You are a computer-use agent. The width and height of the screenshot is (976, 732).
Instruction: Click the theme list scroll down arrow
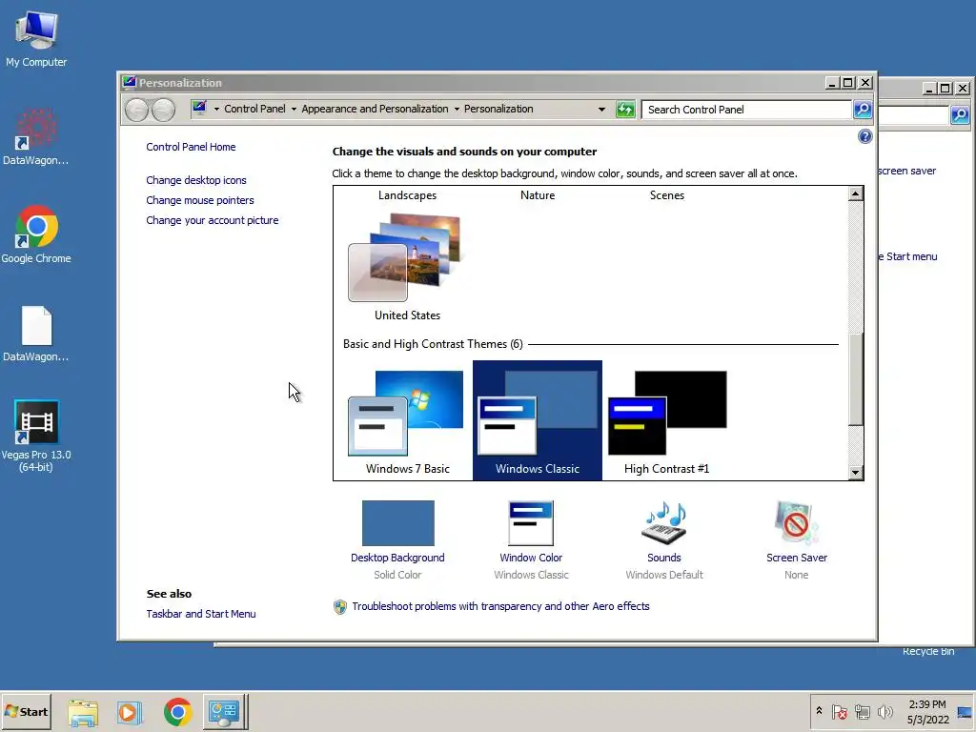(855, 473)
